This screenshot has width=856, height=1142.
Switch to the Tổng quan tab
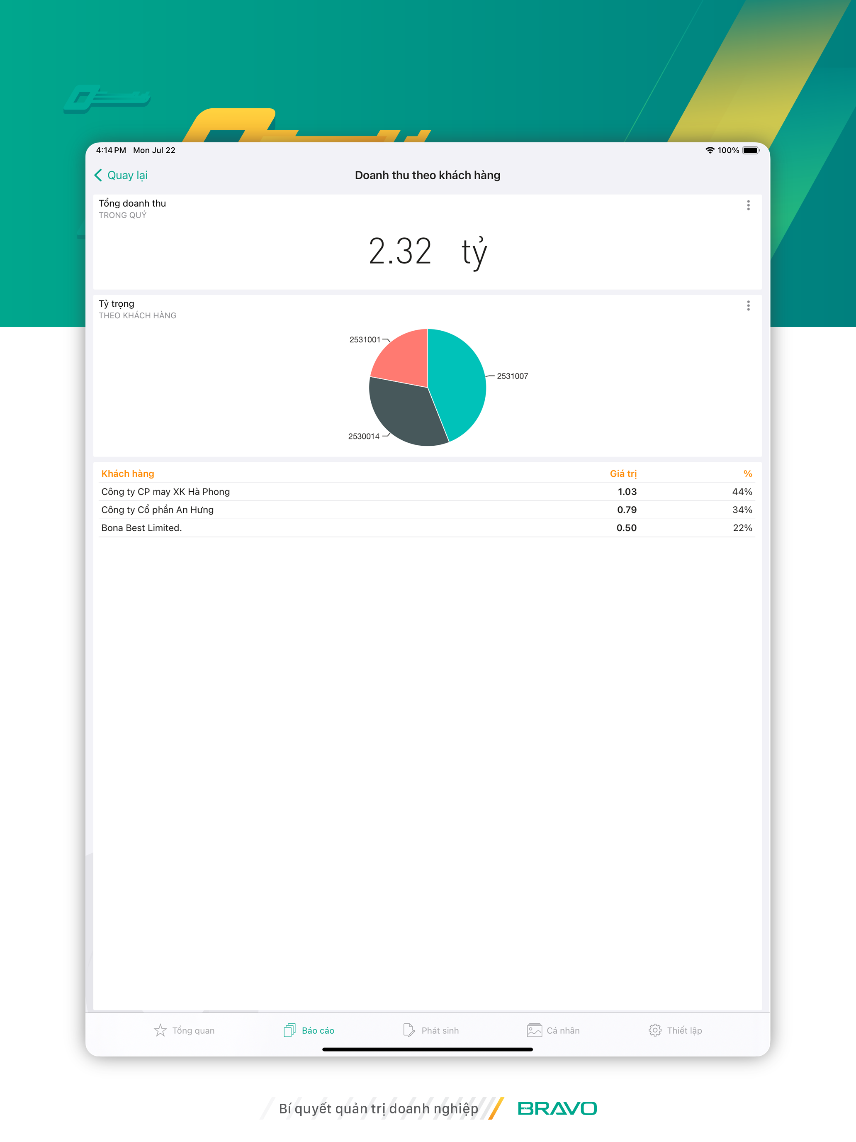(184, 1030)
